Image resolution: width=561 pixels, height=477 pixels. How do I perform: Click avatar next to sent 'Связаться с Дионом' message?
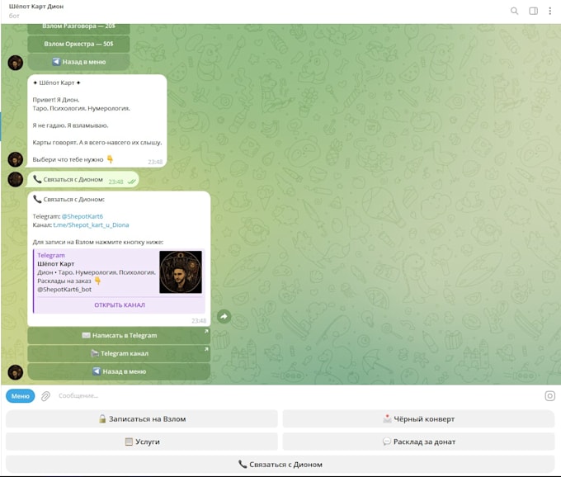[16, 179]
